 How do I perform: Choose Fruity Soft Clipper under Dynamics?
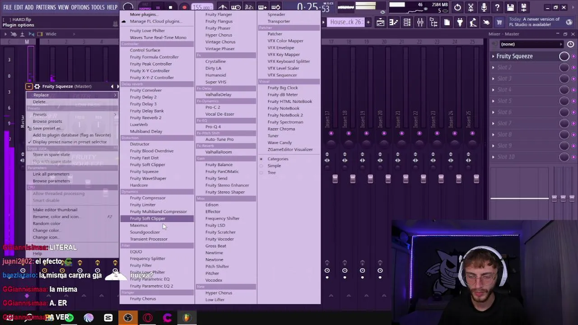157,218
